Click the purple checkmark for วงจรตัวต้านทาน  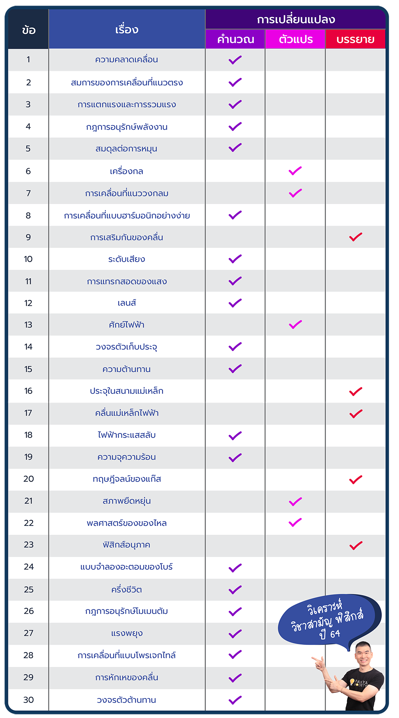pyautogui.click(x=235, y=700)
